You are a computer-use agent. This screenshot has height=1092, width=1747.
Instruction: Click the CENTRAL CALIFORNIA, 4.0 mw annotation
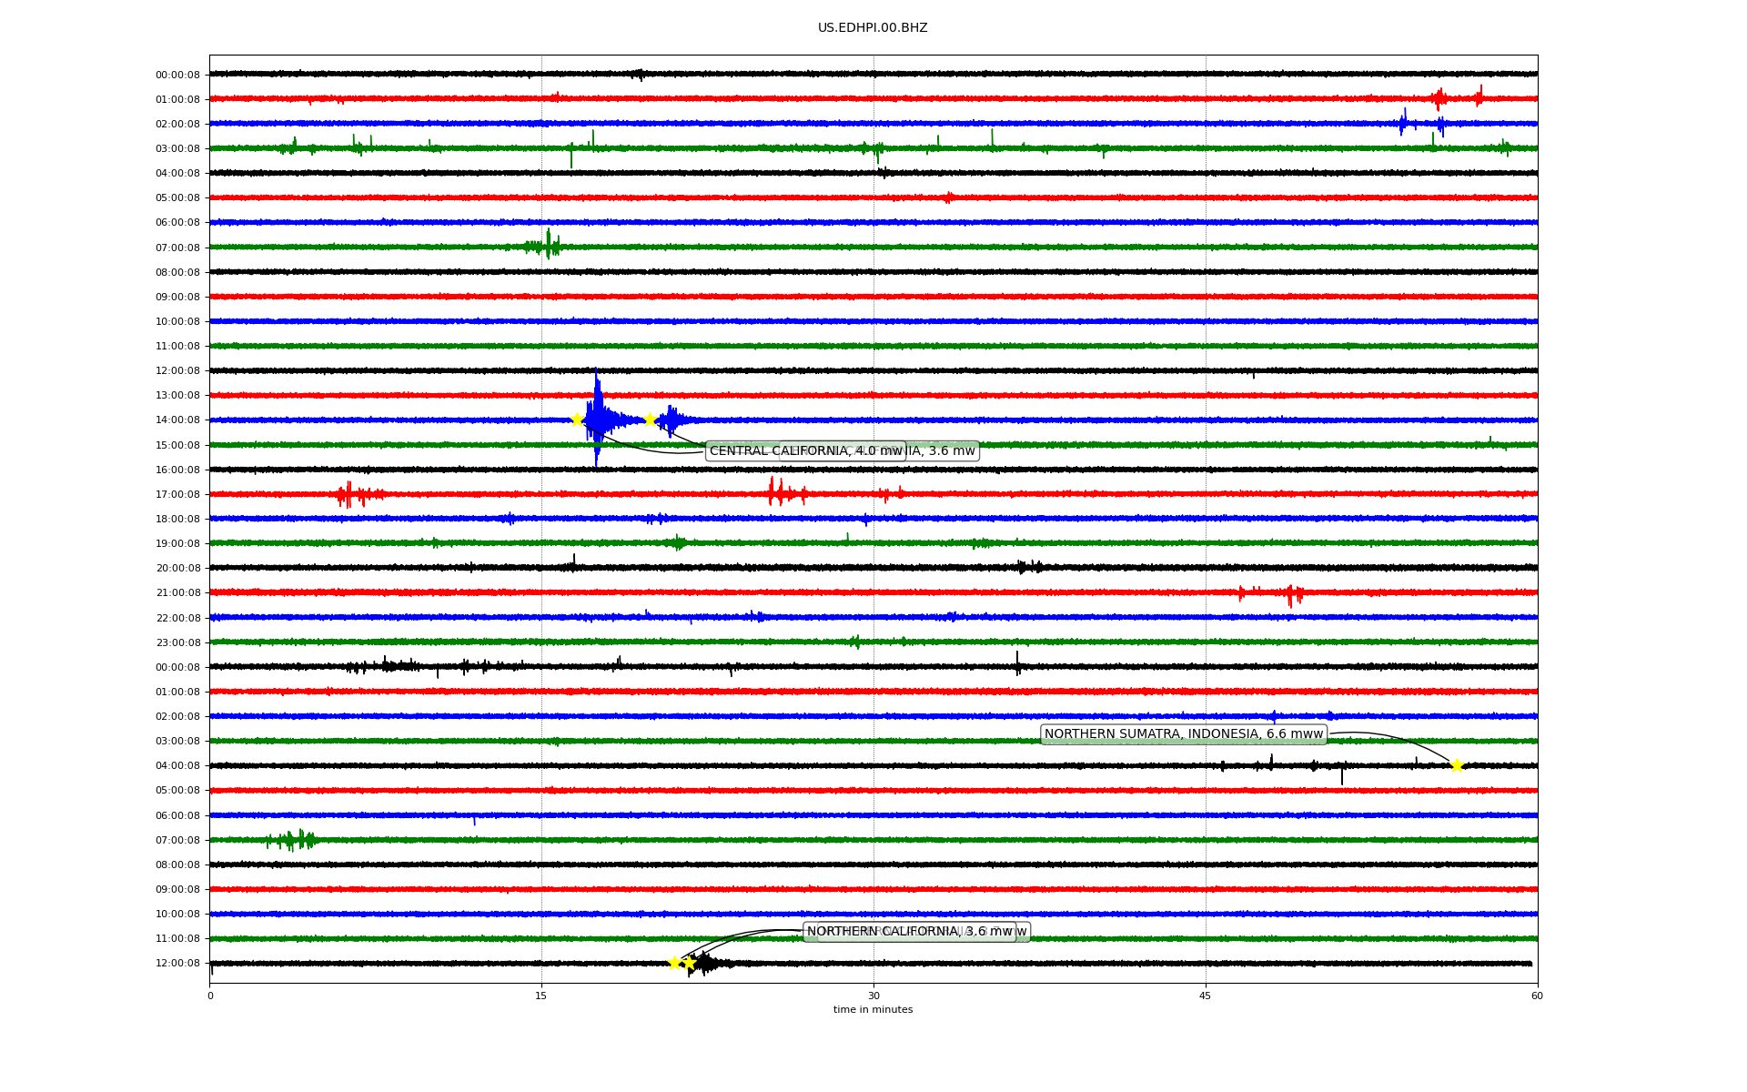point(805,450)
